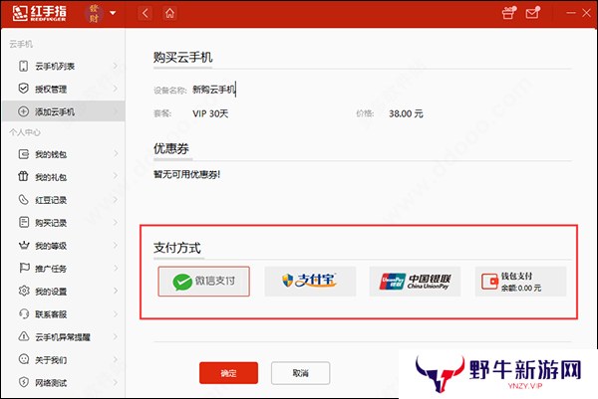Screen dimensions: 598x399
Task: Click the gear icon beside 我的设置
Action: pyautogui.click(x=24, y=291)
